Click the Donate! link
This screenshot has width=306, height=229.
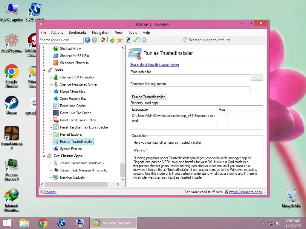click(50, 192)
